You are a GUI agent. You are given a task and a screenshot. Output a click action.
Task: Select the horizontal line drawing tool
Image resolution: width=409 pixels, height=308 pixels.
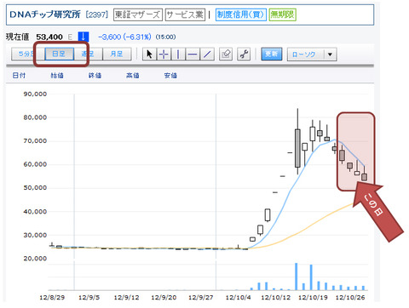193,54
